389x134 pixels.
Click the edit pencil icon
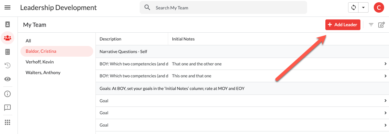(x=382, y=25)
